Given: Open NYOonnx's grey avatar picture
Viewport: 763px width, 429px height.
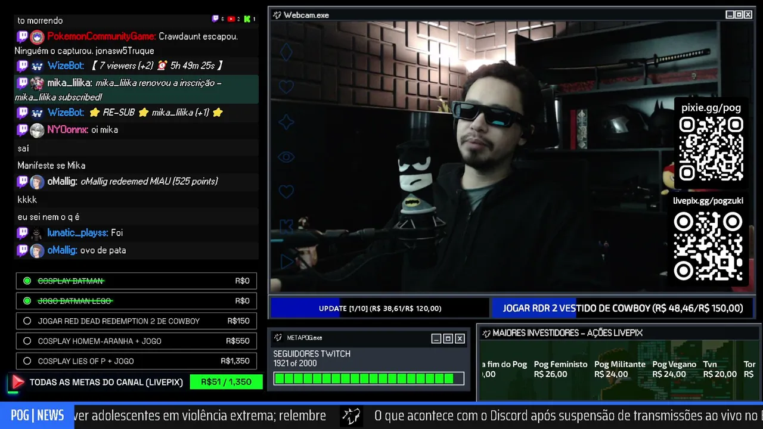Looking at the screenshot, I should tap(37, 130).
